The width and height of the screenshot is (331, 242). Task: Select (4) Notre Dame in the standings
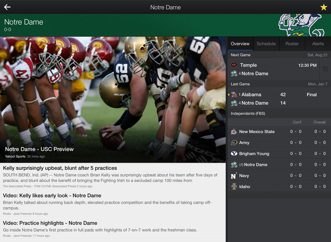click(x=253, y=165)
